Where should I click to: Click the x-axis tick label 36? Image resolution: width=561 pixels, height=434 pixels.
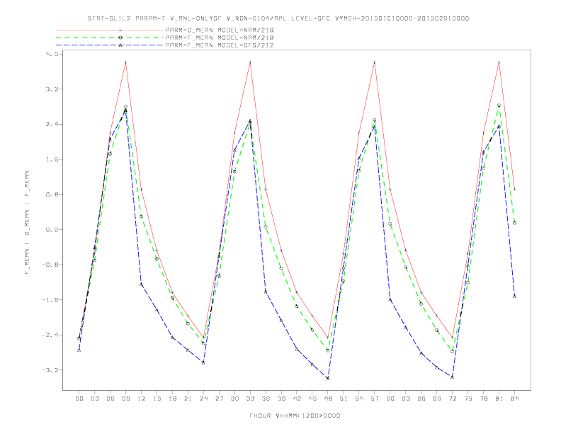pos(266,399)
